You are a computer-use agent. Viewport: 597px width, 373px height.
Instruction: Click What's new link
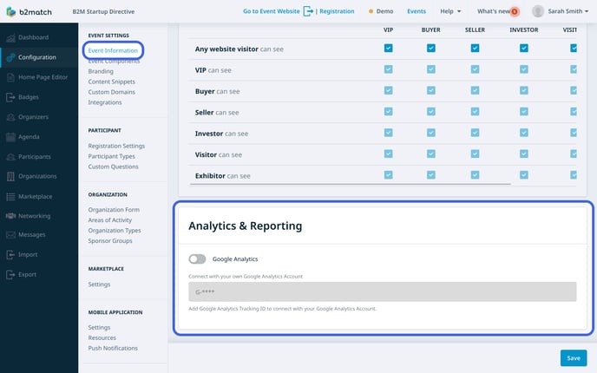point(494,11)
